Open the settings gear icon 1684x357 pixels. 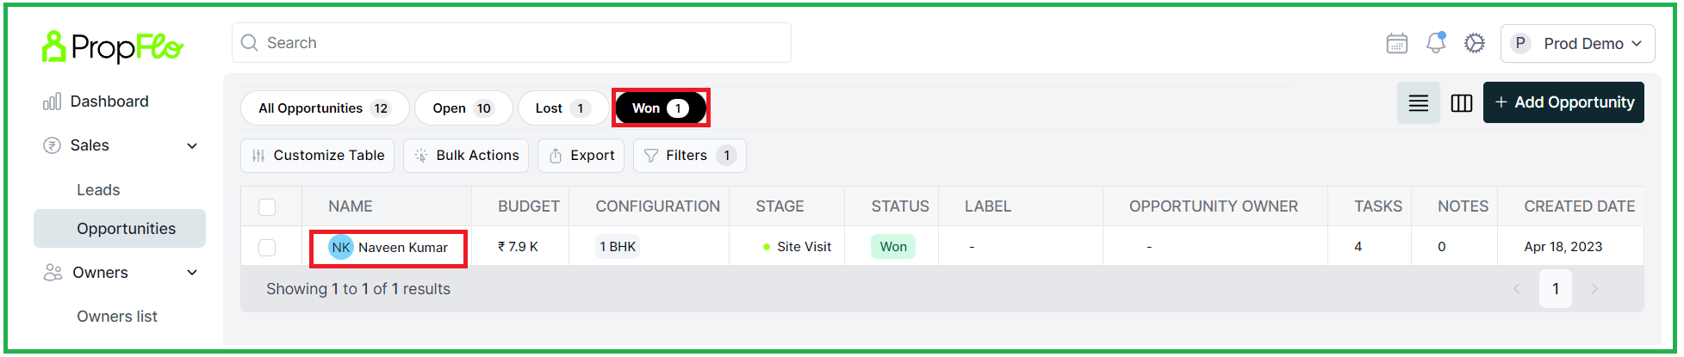tap(1475, 43)
